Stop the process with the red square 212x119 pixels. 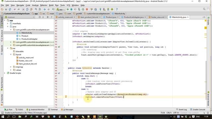click(87, 9)
